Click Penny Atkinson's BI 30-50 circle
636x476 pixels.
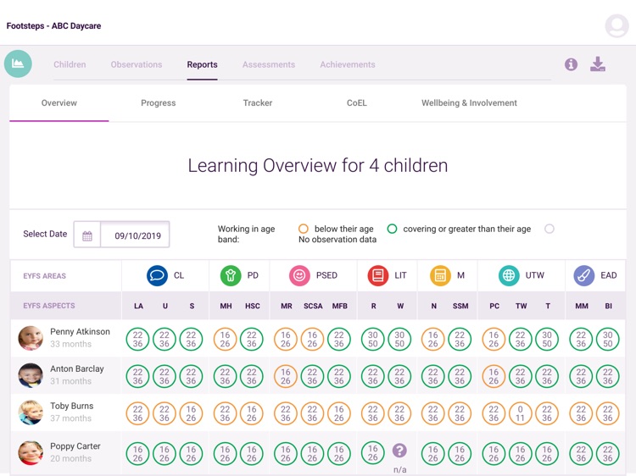click(608, 339)
